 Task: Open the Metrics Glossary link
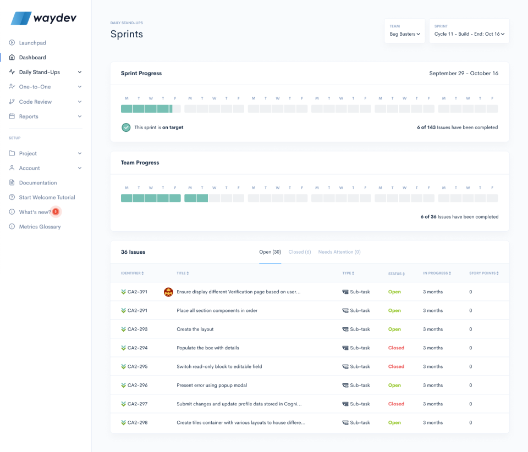point(40,227)
